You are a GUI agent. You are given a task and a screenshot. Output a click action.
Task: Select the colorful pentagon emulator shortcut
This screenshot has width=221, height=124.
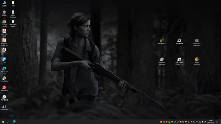179,42
